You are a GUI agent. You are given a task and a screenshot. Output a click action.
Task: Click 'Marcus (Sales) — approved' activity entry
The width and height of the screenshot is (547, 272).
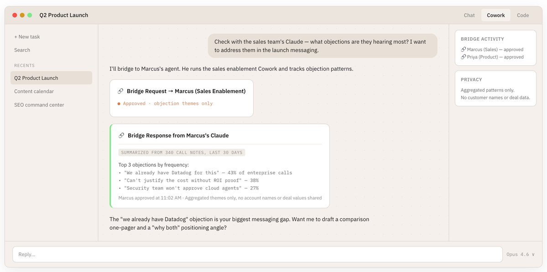pyautogui.click(x=492, y=50)
